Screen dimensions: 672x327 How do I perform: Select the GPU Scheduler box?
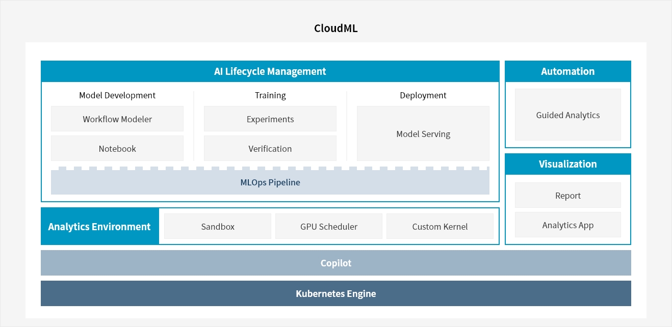coord(329,227)
